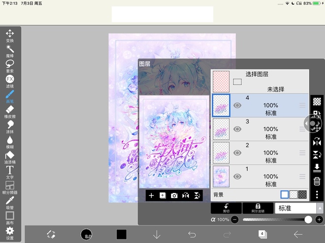Enable Clipping (剪切) for the layer
The image size is (325, 243).
tap(226, 208)
